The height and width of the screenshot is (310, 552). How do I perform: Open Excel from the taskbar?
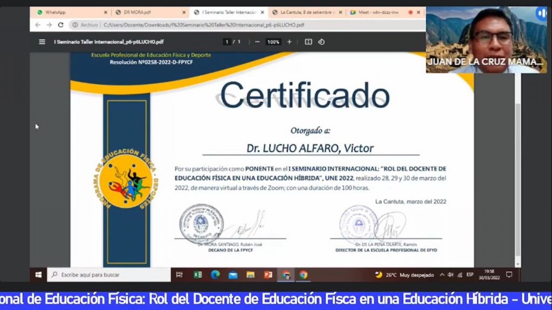198,275
